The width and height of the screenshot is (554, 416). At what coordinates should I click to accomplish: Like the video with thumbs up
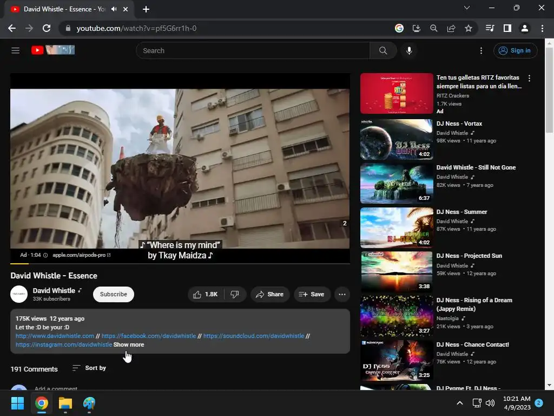tap(205, 294)
